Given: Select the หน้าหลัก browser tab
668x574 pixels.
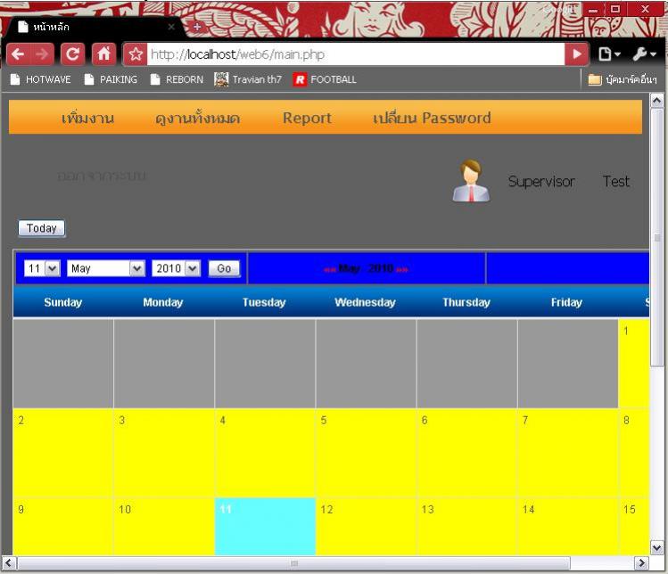Looking at the screenshot, I should pyautogui.click(x=94, y=27).
